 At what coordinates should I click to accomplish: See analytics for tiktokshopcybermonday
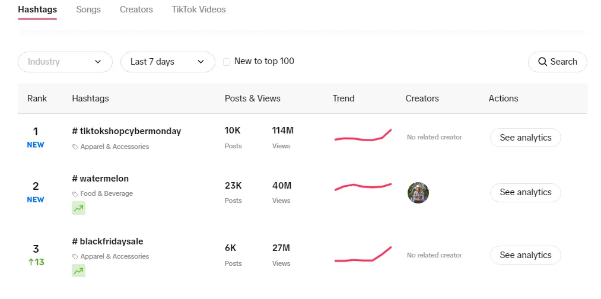pos(525,138)
